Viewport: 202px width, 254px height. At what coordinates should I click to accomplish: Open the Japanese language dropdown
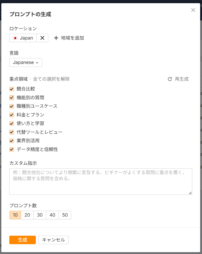tap(25, 62)
